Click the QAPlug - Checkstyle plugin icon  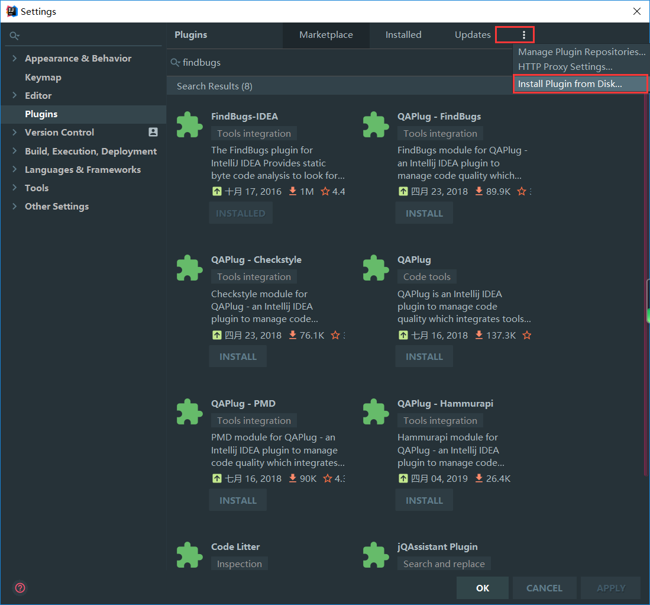[189, 268]
